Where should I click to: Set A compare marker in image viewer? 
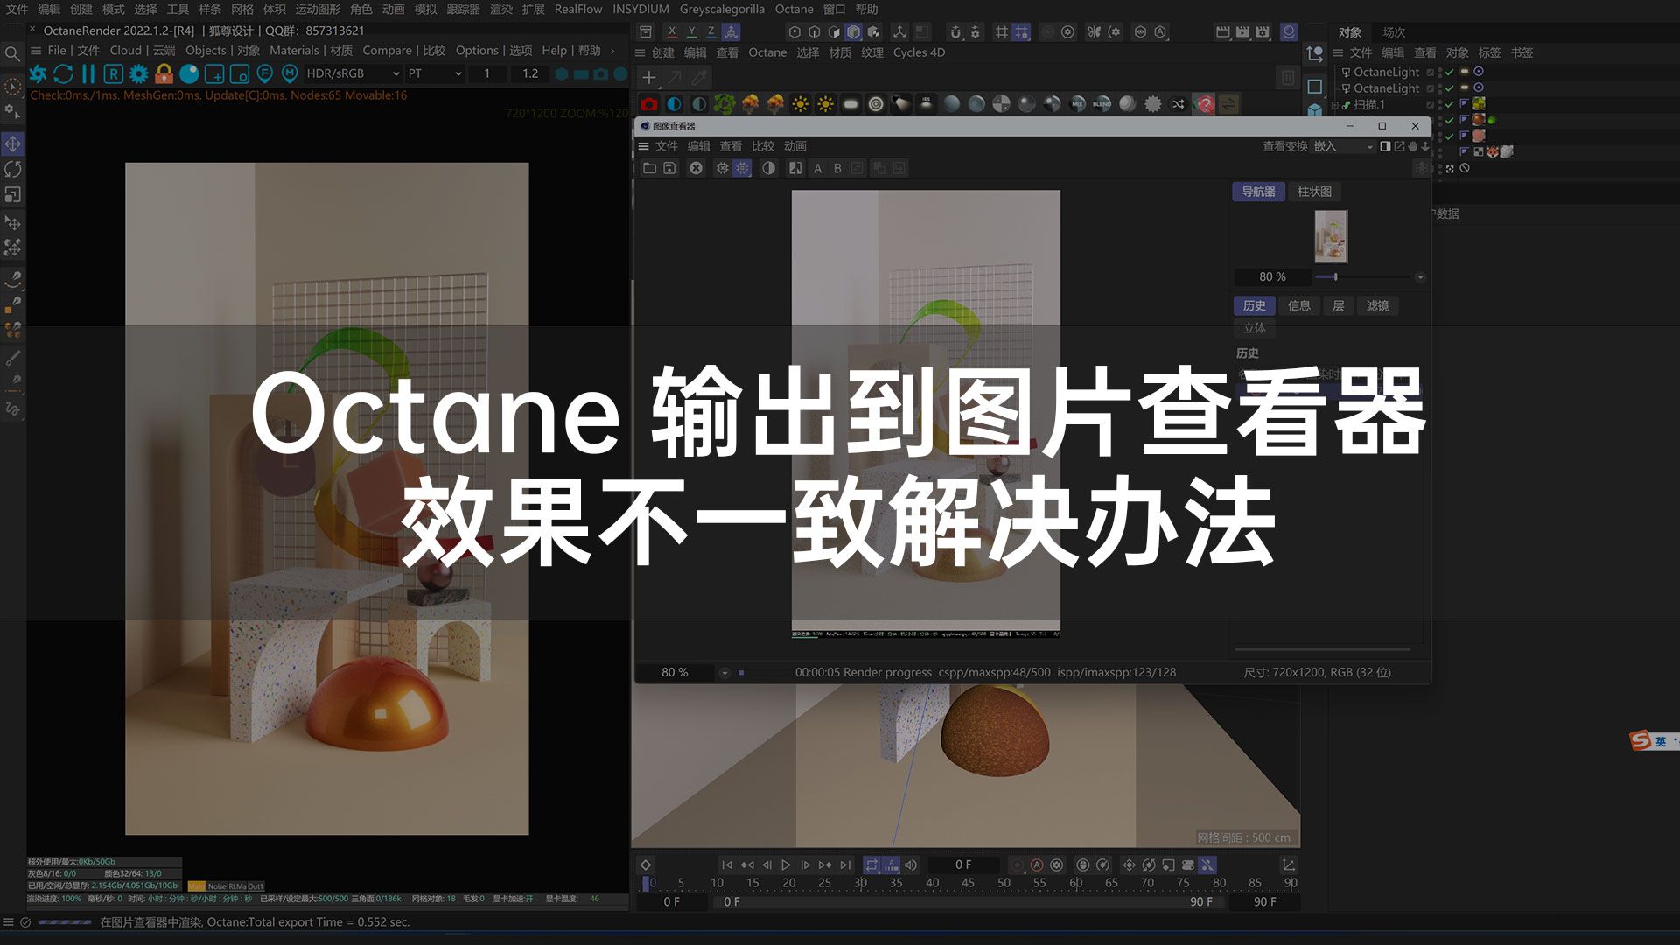click(817, 168)
